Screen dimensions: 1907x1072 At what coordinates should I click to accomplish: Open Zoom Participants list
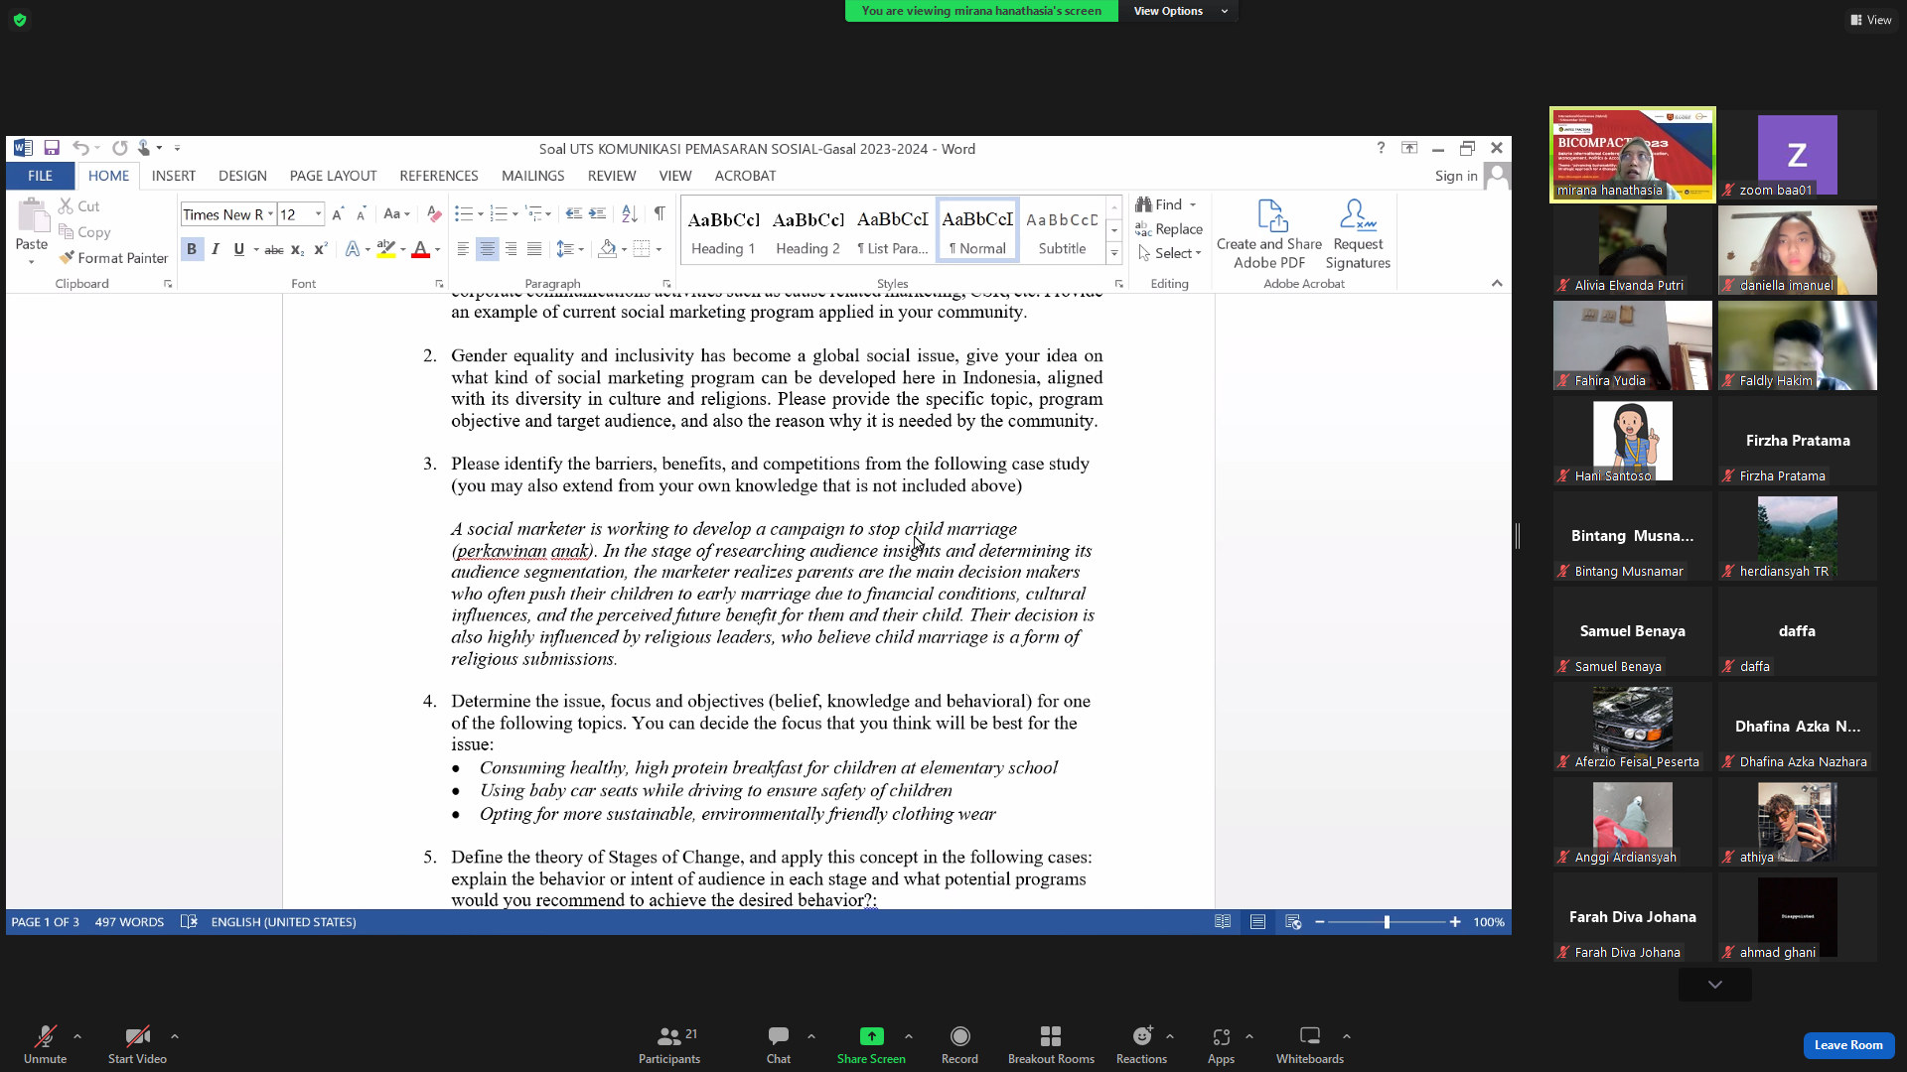pyautogui.click(x=669, y=1044)
